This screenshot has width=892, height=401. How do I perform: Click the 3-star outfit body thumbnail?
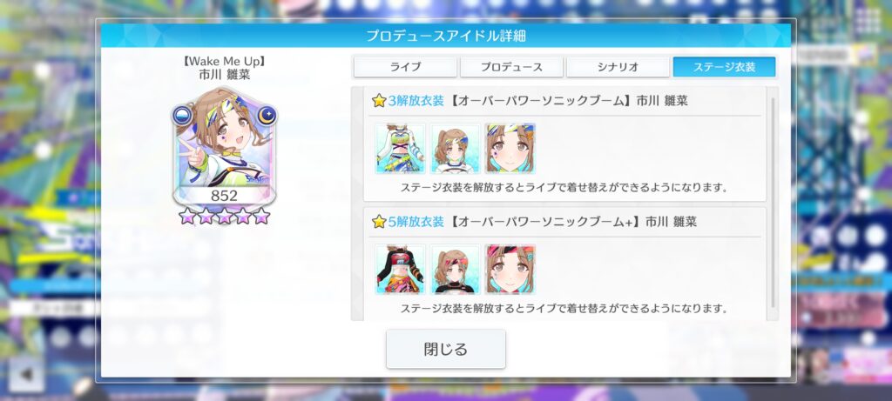[x=401, y=148]
